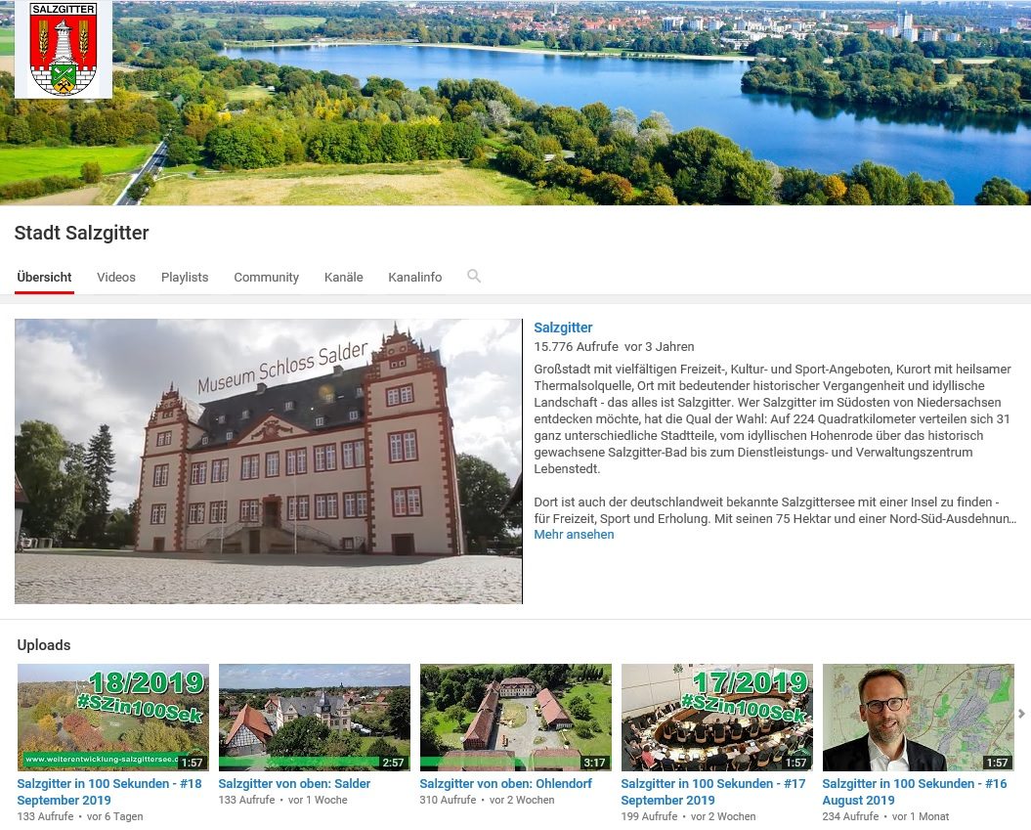The image size is (1031, 830).
Task: Open the 18/2019 #SZin100Sek video thumbnail
Action: (113, 717)
